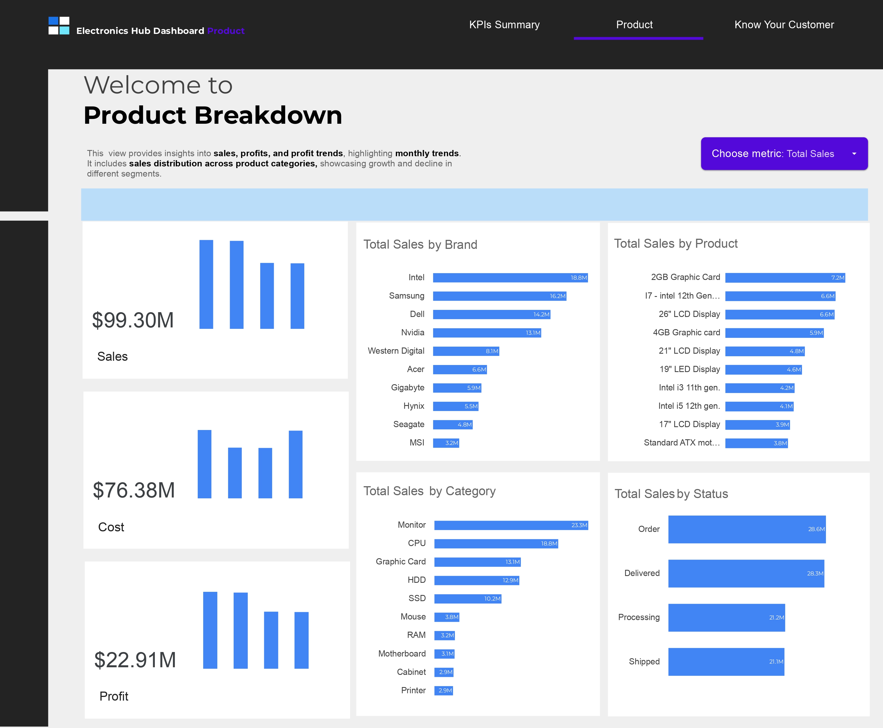This screenshot has height=728, width=883.
Task: Click the Monitor category bar
Action: coord(511,525)
